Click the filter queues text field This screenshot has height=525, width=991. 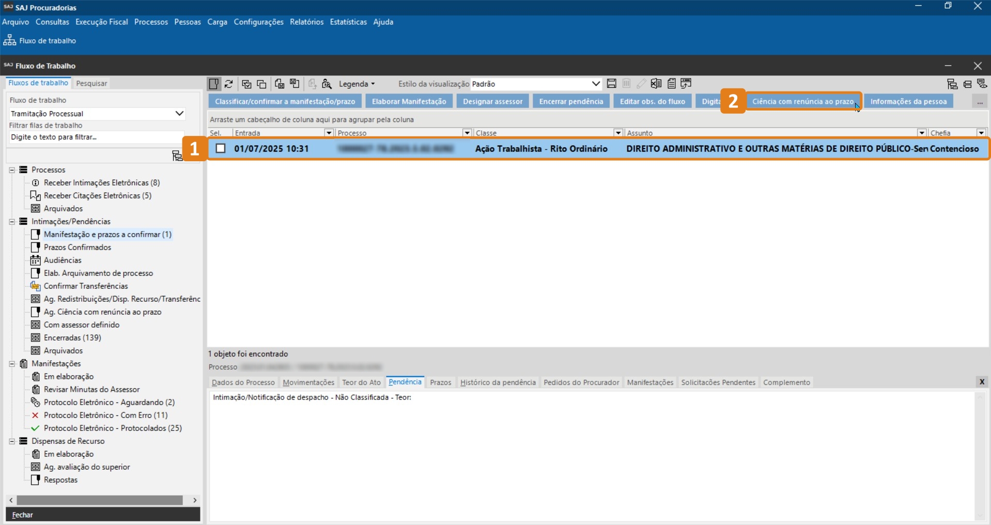point(96,137)
